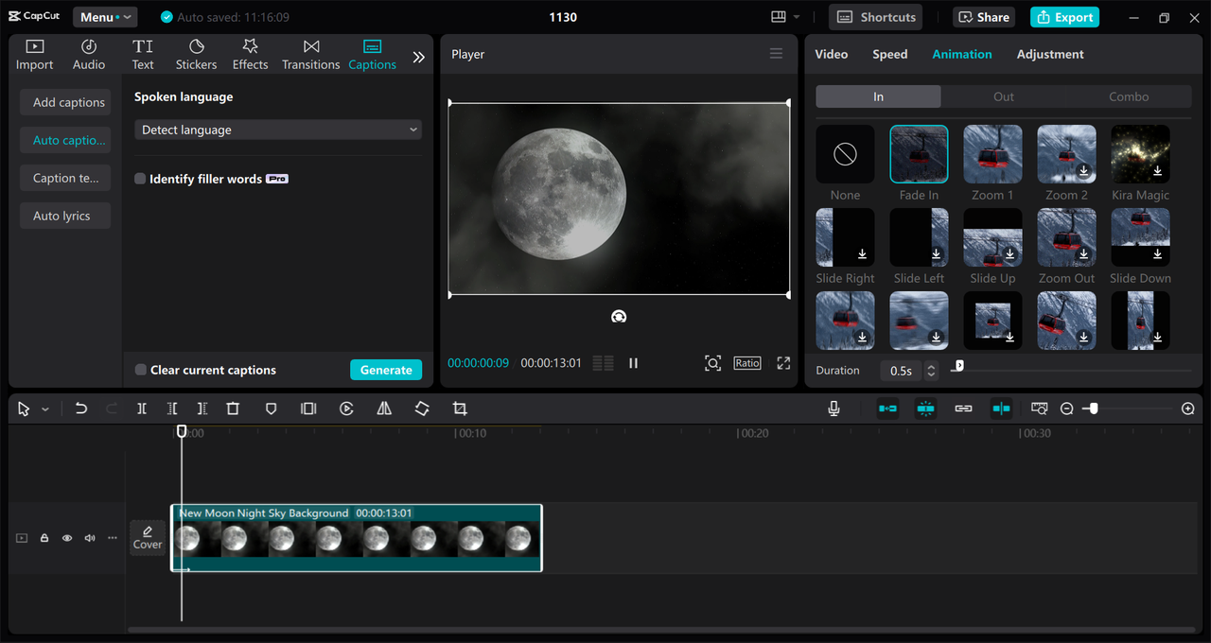Viewport: 1211px width, 643px height.
Task: Hide the video track with eye icon
Action: click(x=67, y=538)
